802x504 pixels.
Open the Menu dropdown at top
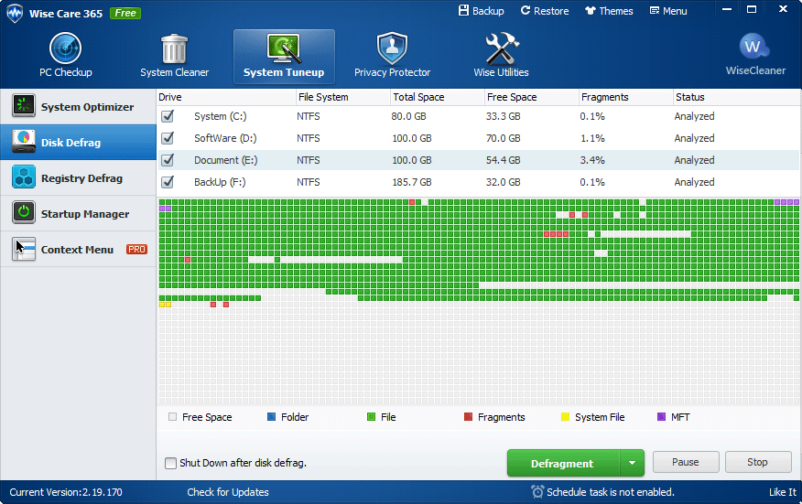click(x=668, y=11)
